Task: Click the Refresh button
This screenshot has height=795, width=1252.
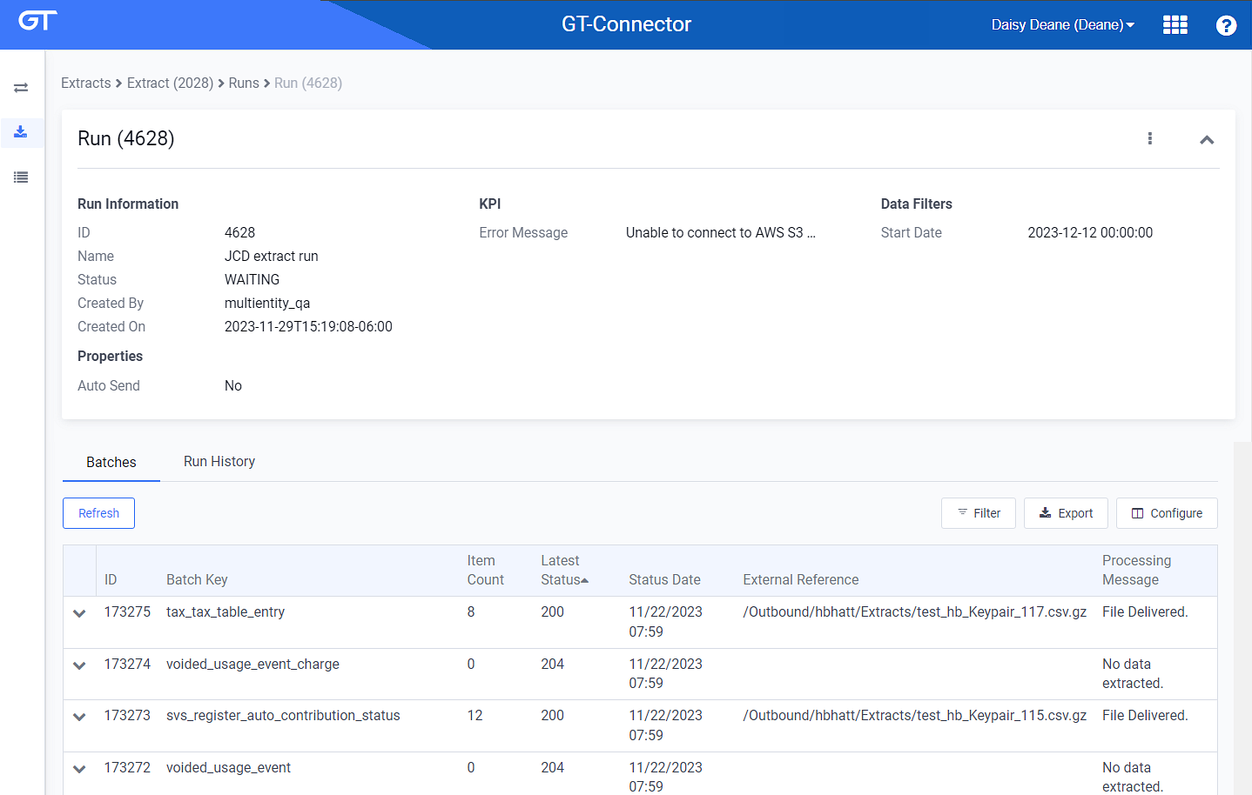Action: (x=98, y=513)
